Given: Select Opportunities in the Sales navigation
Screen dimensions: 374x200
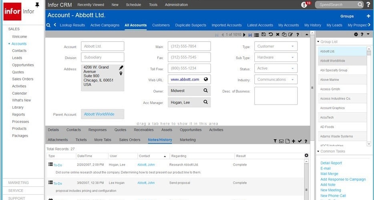Looking at the screenshot, I should [x=23, y=65].
